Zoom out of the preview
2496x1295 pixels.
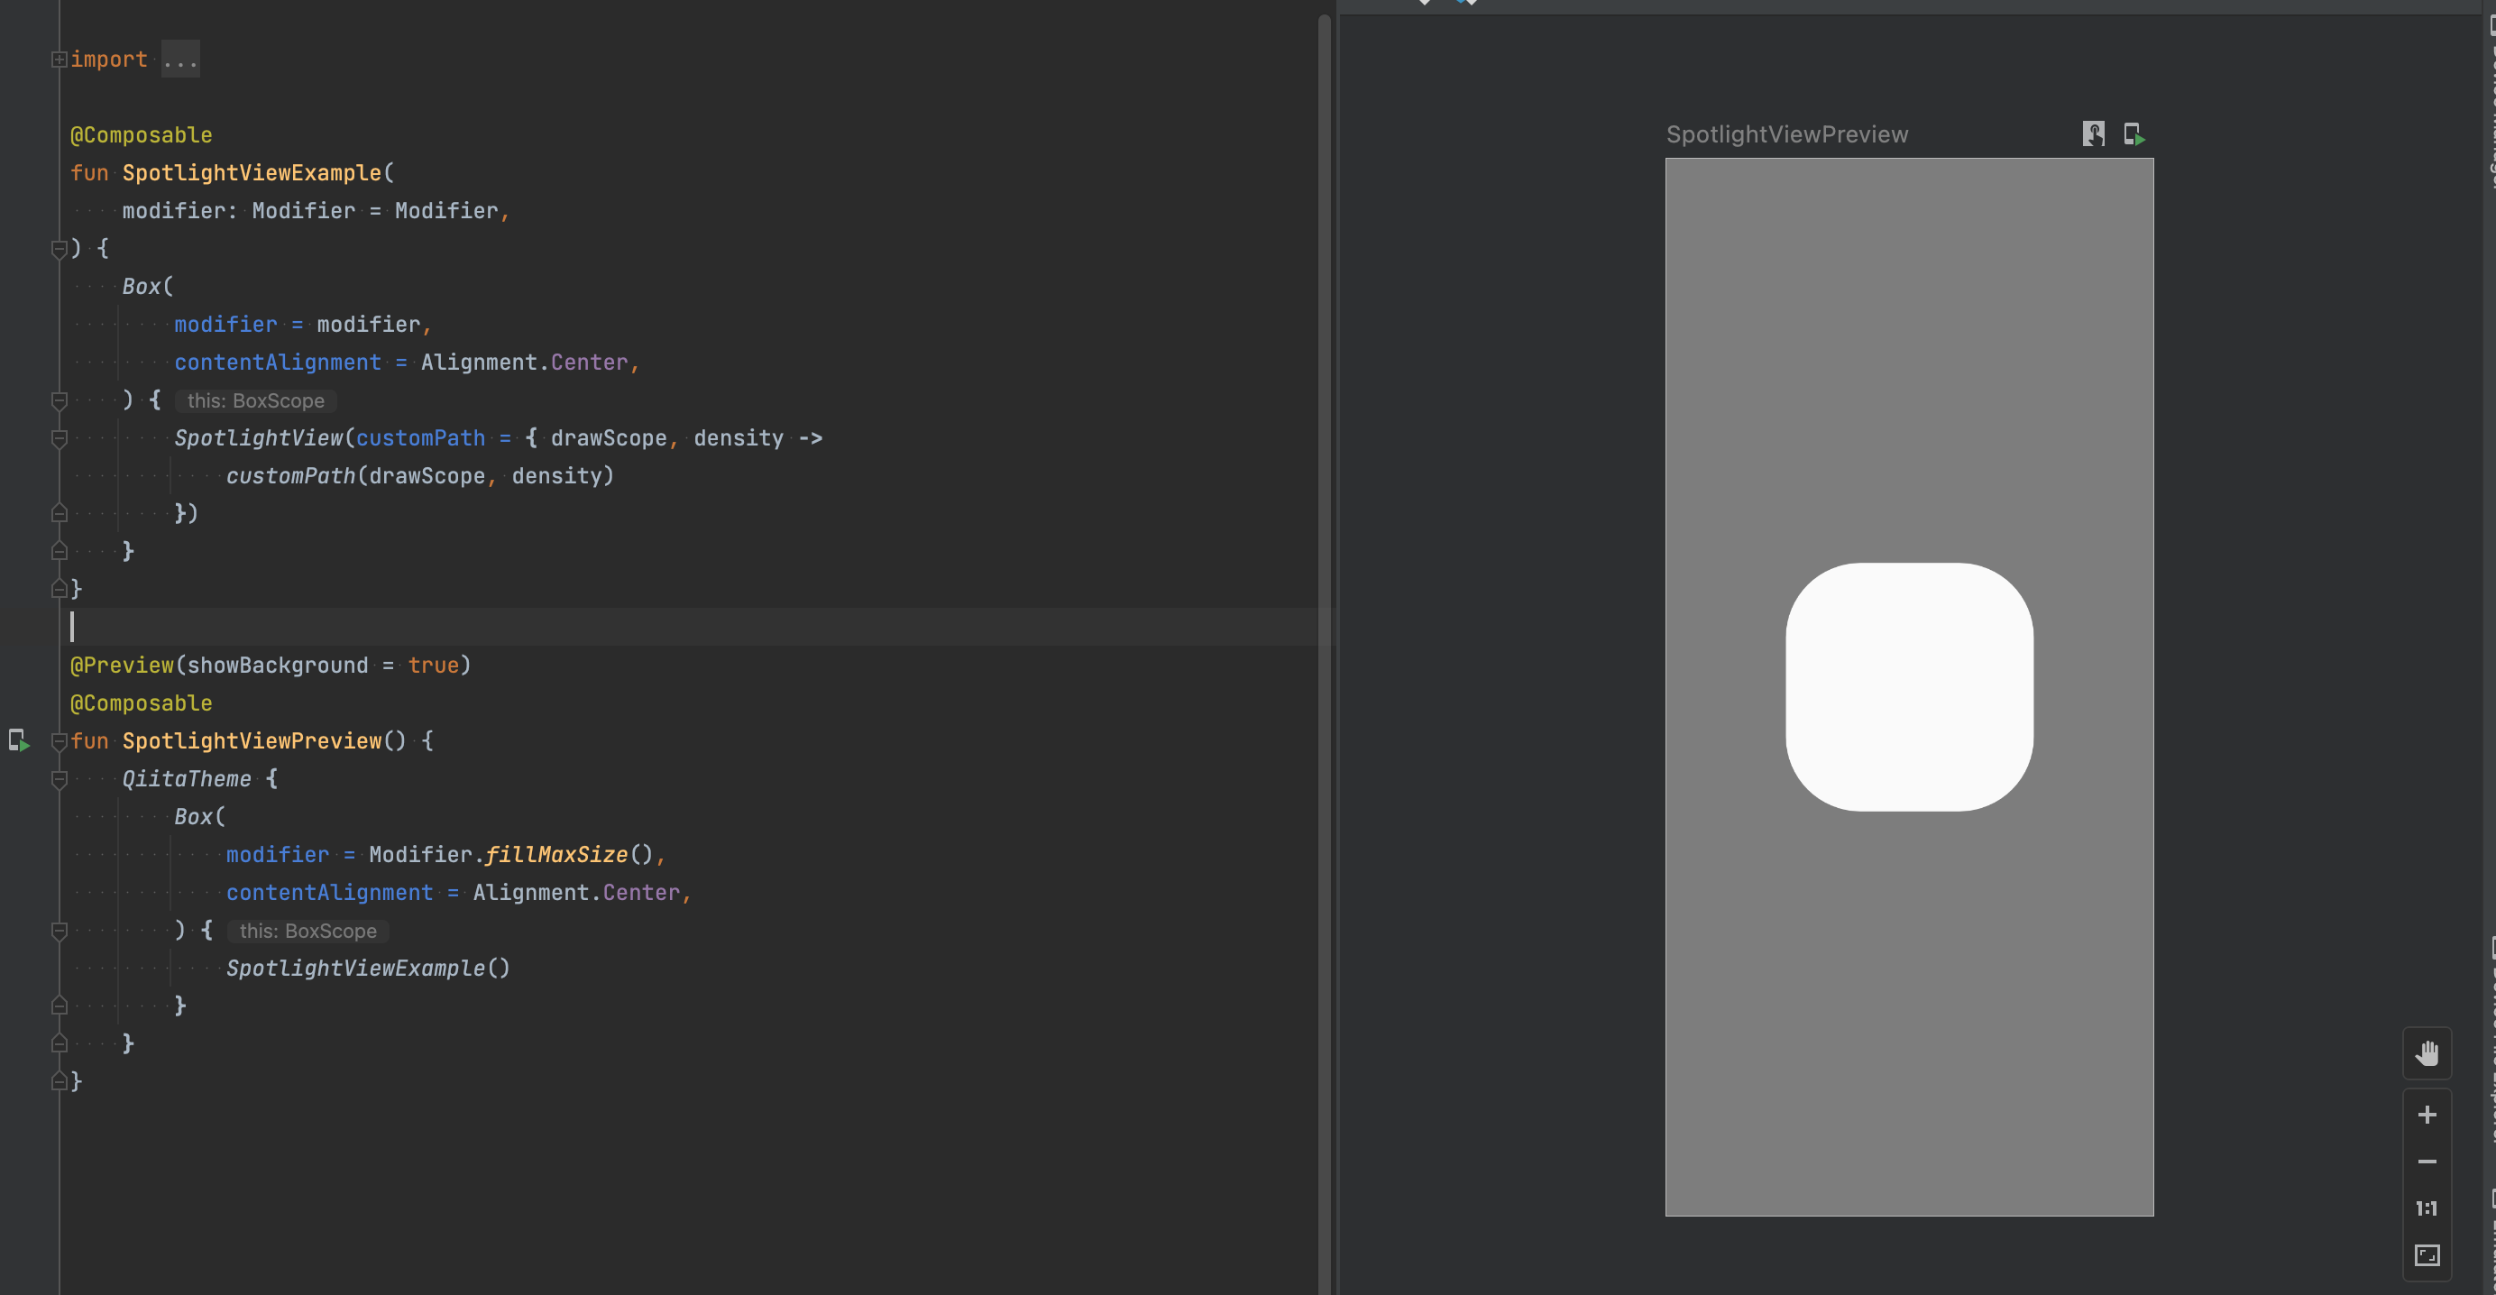(2427, 1162)
